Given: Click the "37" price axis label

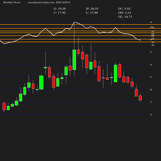Looking at the screenshot, I should coord(151,52).
